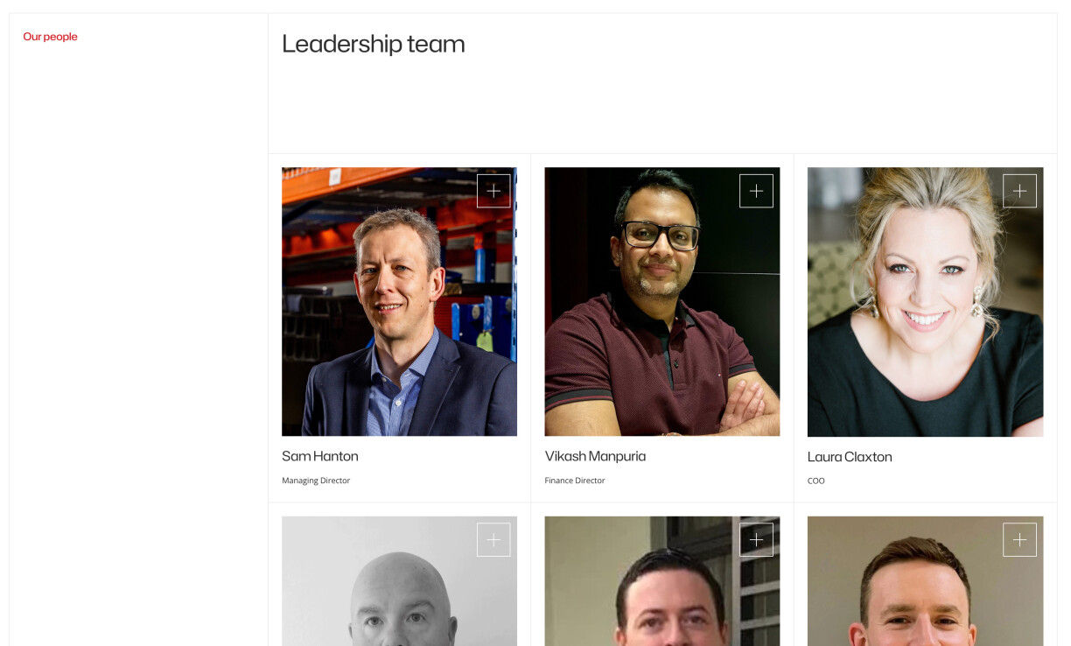Select the grayscale bald man photo
The image size is (1071, 646).
[x=399, y=581]
